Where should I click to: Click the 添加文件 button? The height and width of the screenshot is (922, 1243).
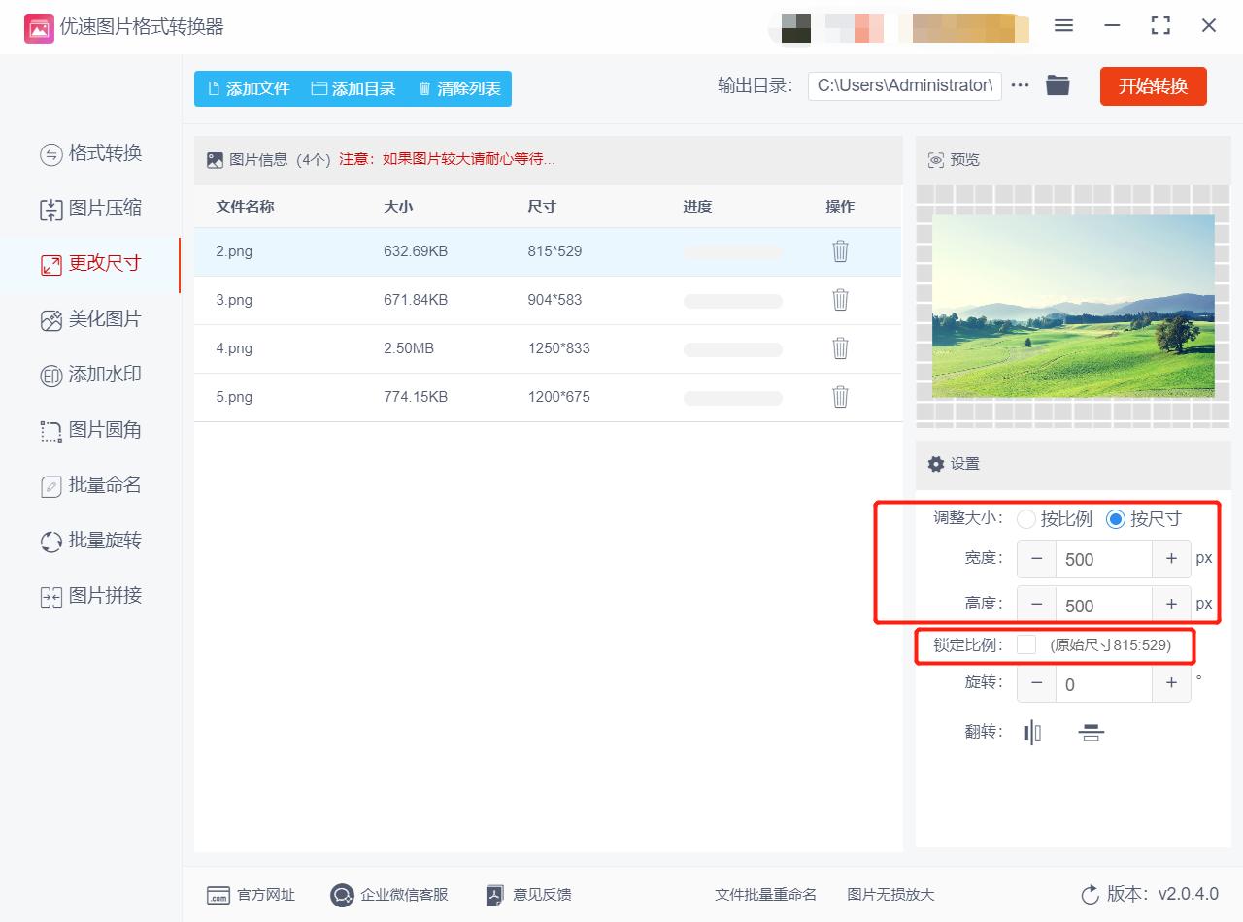click(x=251, y=88)
